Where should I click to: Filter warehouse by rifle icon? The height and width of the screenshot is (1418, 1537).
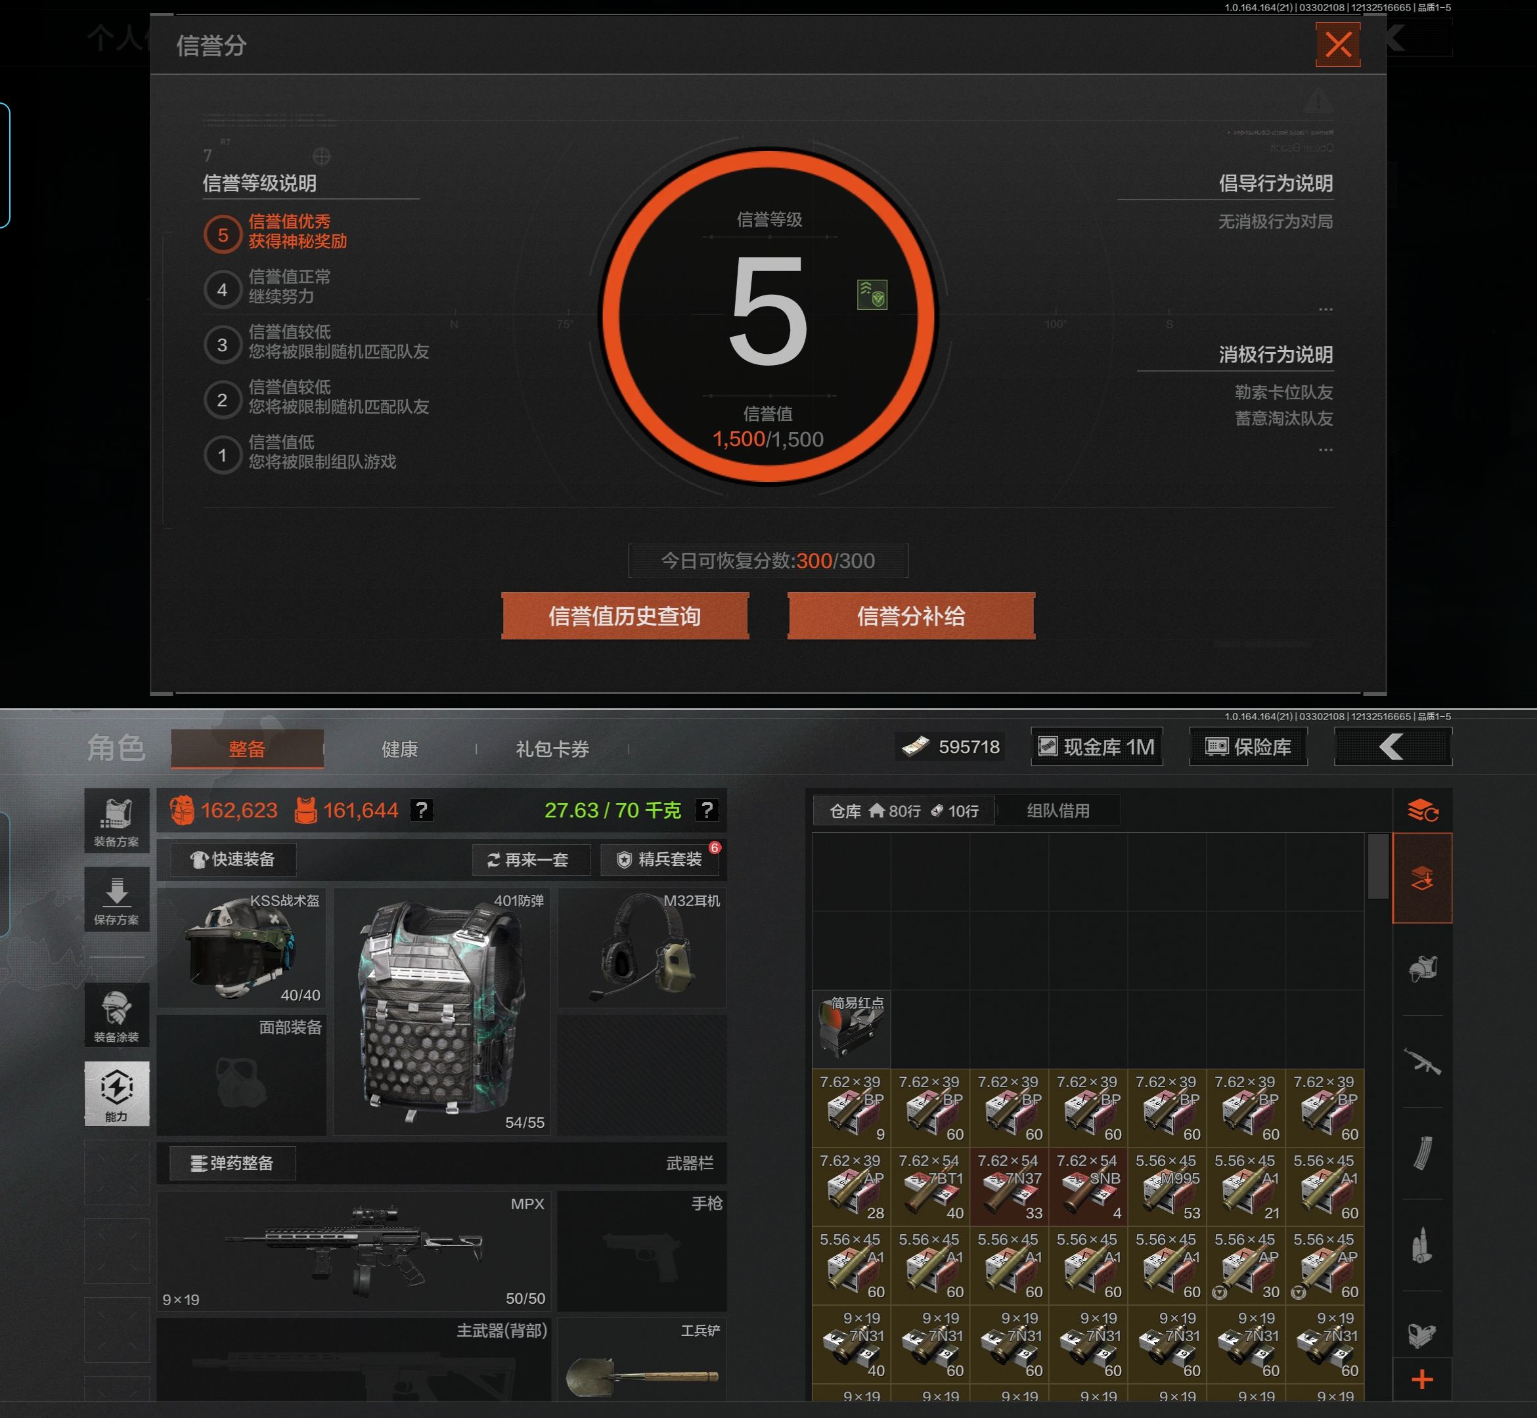(1422, 1061)
